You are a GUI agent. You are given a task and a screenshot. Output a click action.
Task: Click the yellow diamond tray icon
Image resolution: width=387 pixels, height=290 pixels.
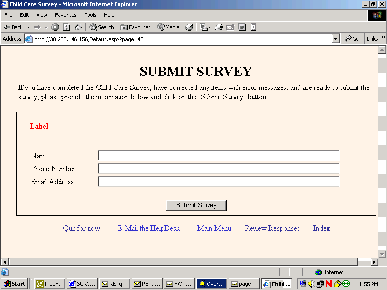tap(337, 284)
